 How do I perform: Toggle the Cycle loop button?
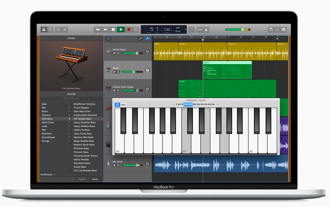pyautogui.click(x=136, y=29)
